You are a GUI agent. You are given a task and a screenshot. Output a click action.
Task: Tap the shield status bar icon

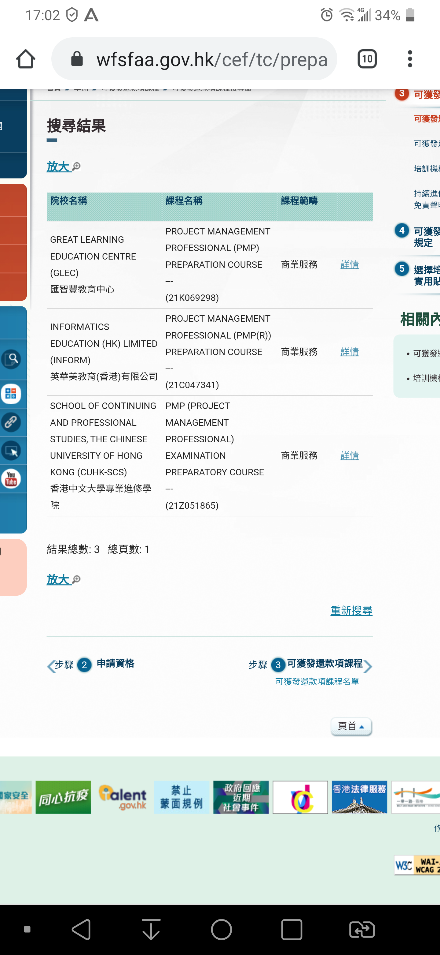(x=72, y=15)
